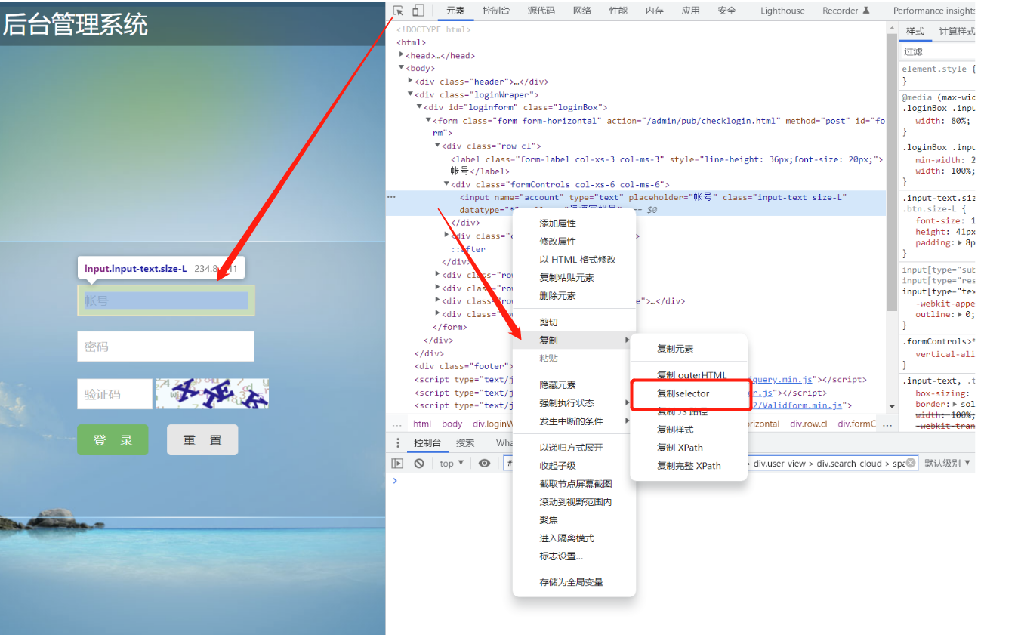Collapse the body element node

pyautogui.click(x=402, y=68)
